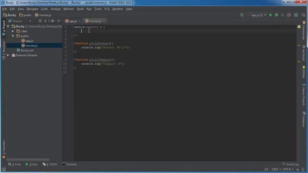Screen dimensions: 308x173
Task: Select Bucky.iml in the project tree
Action: [x=27, y=50]
